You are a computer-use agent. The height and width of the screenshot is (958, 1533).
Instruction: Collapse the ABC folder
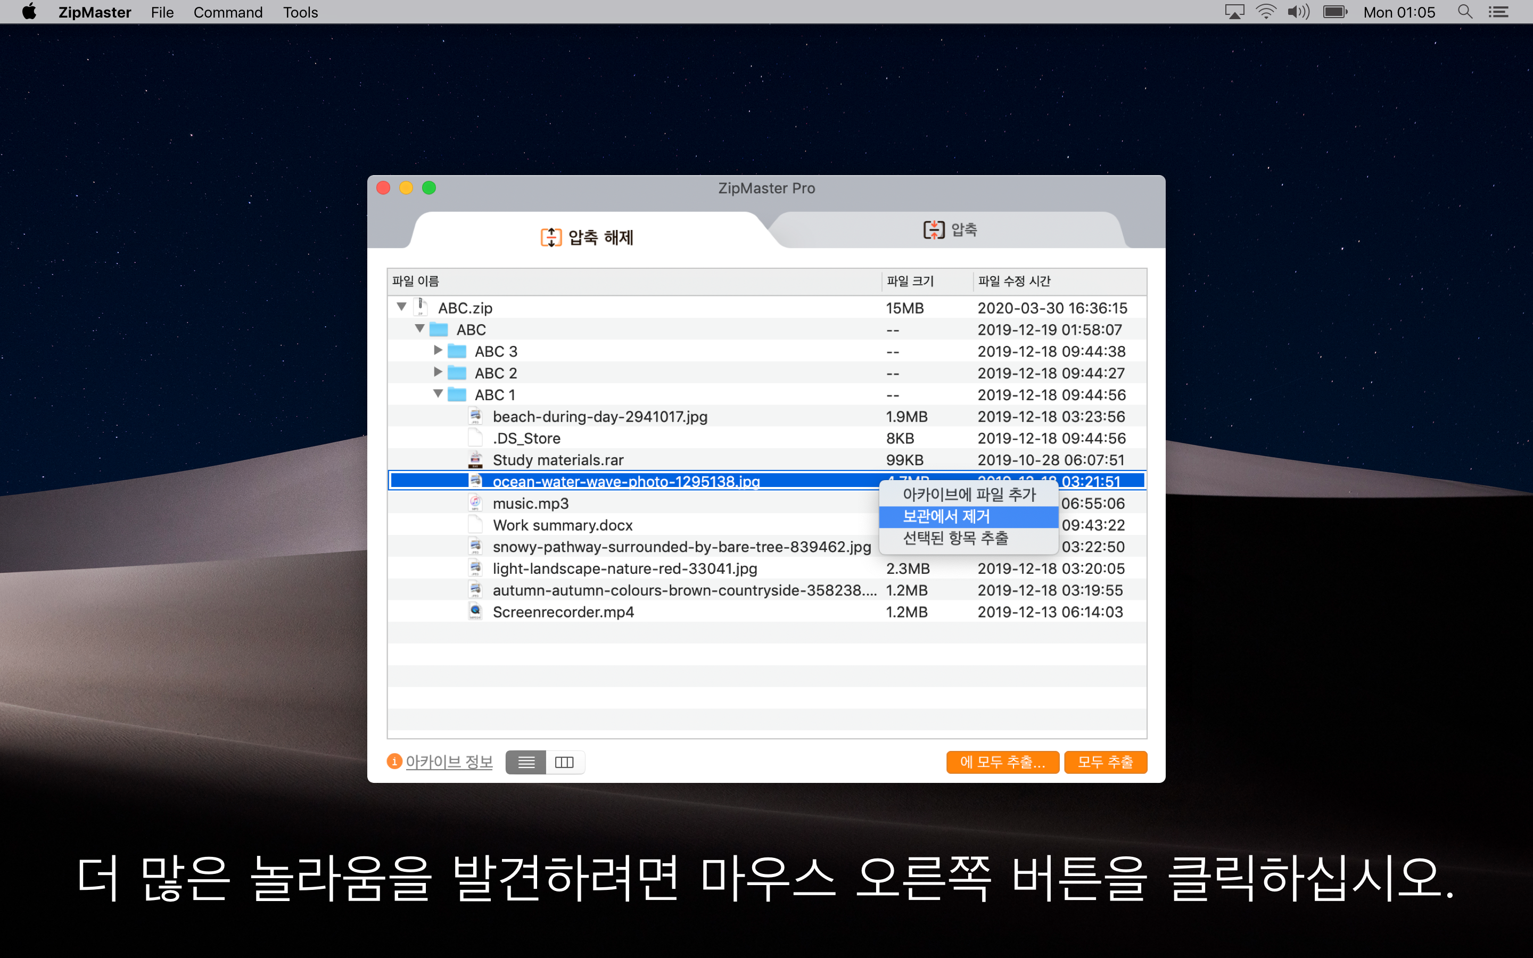419,329
